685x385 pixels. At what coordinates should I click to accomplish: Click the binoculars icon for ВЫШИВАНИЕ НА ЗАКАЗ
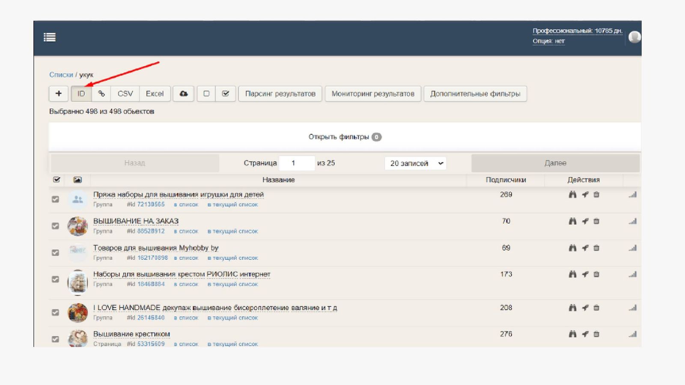[572, 221]
